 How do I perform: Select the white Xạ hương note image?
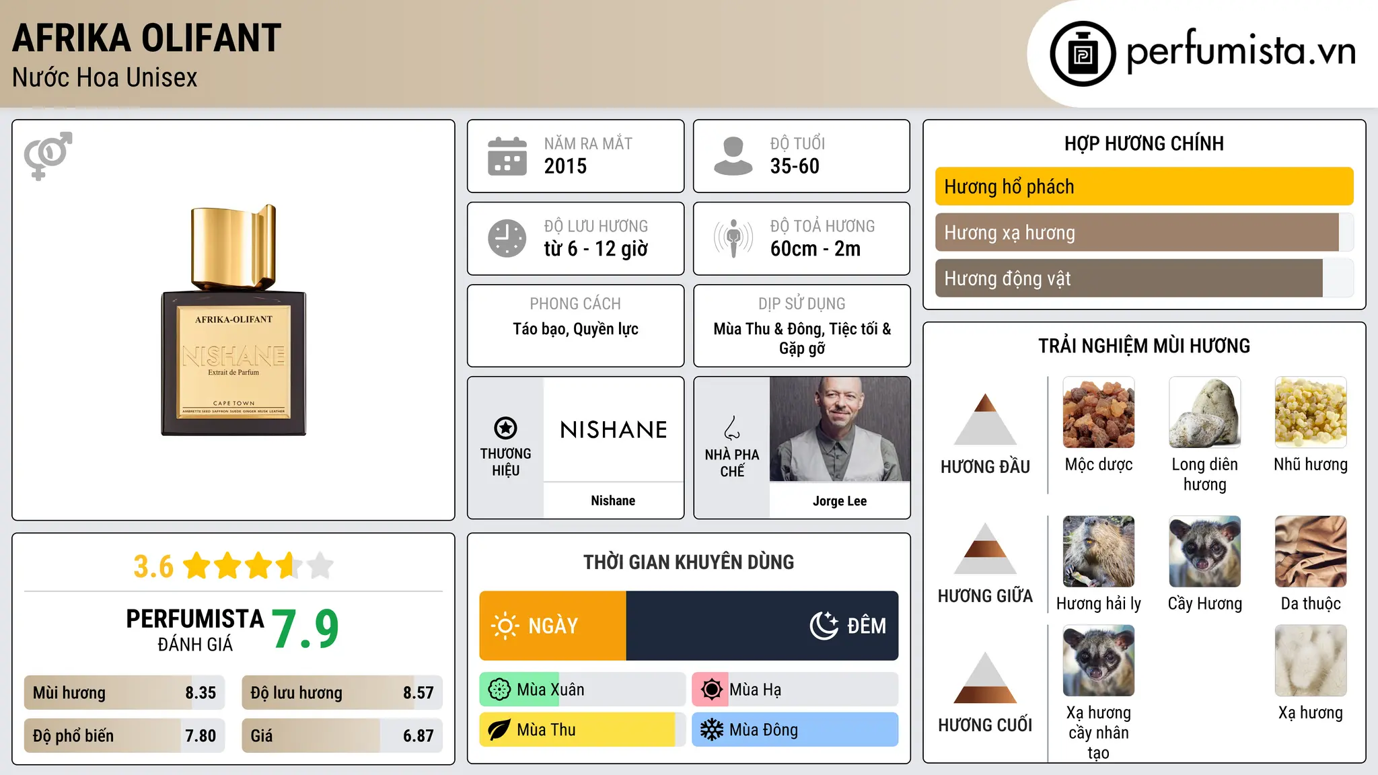click(x=1311, y=661)
